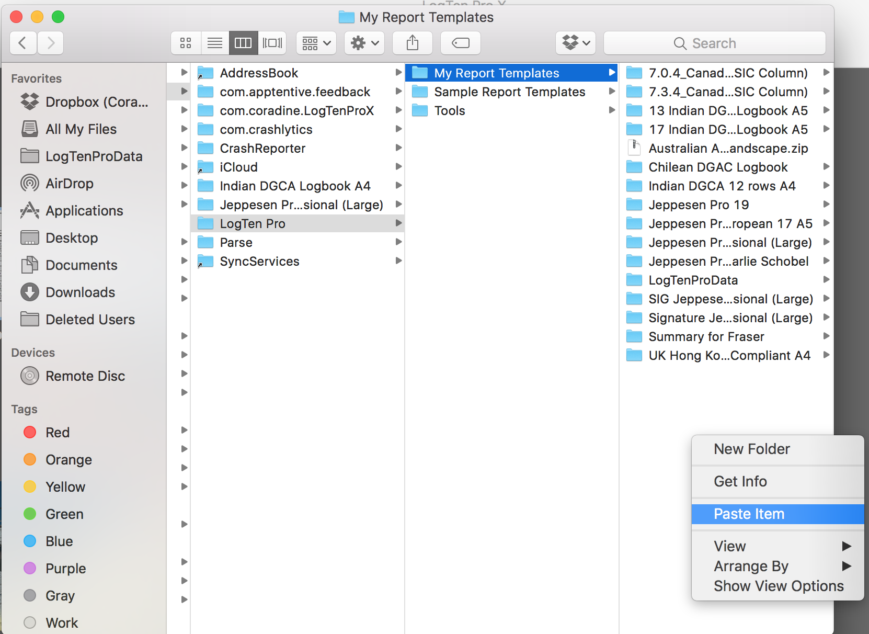This screenshot has height=634, width=869.
Task: Select UK Hong Ko...Compliant A4 folder
Action: (726, 355)
